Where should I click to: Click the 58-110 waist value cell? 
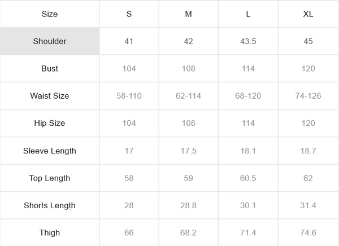point(129,96)
